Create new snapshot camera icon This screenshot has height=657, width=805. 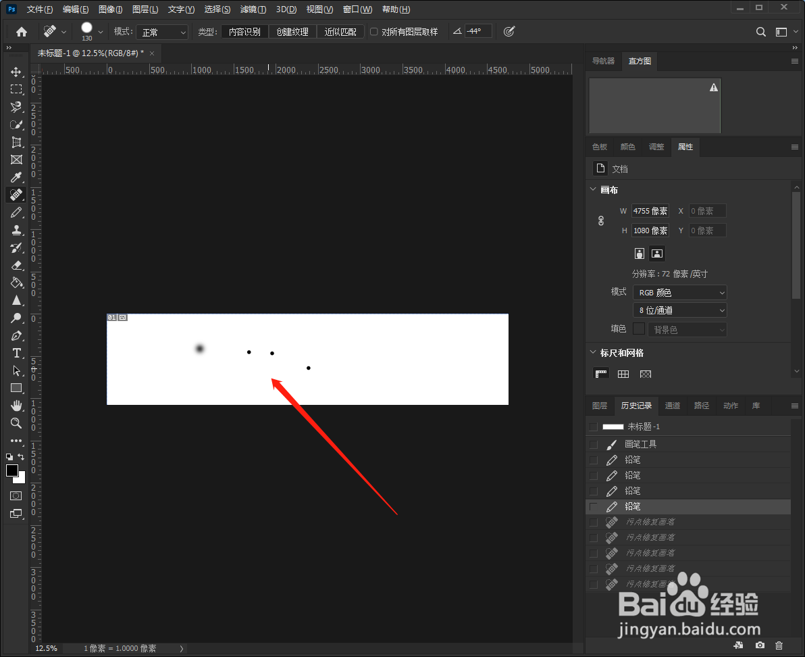[x=760, y=646]
